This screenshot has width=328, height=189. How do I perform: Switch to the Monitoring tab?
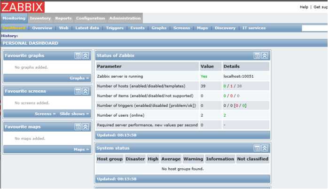click(x=14, y=18)
